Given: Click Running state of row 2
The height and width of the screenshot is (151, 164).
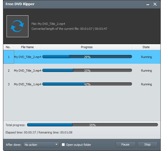Looking at the screenshot, I should click(x=146, y=71).
